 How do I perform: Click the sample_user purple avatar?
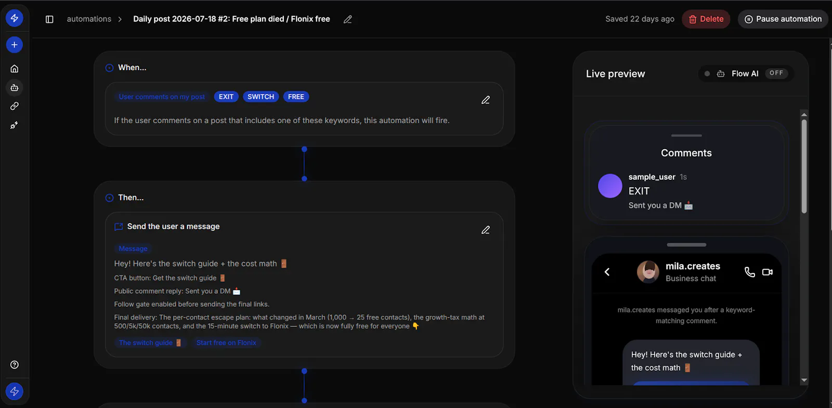(x=610, y=186)
